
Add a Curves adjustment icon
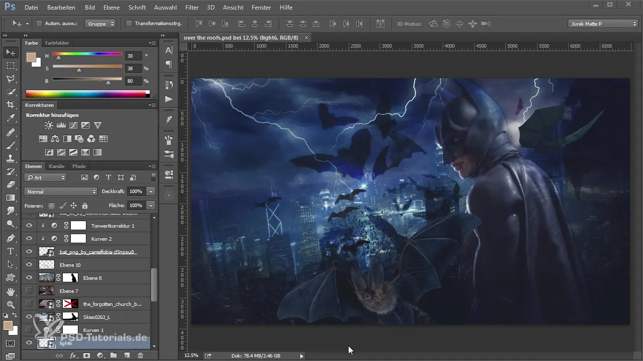[73, 125]
